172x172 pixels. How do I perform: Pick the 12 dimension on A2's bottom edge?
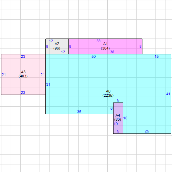[x=63, y=52]
